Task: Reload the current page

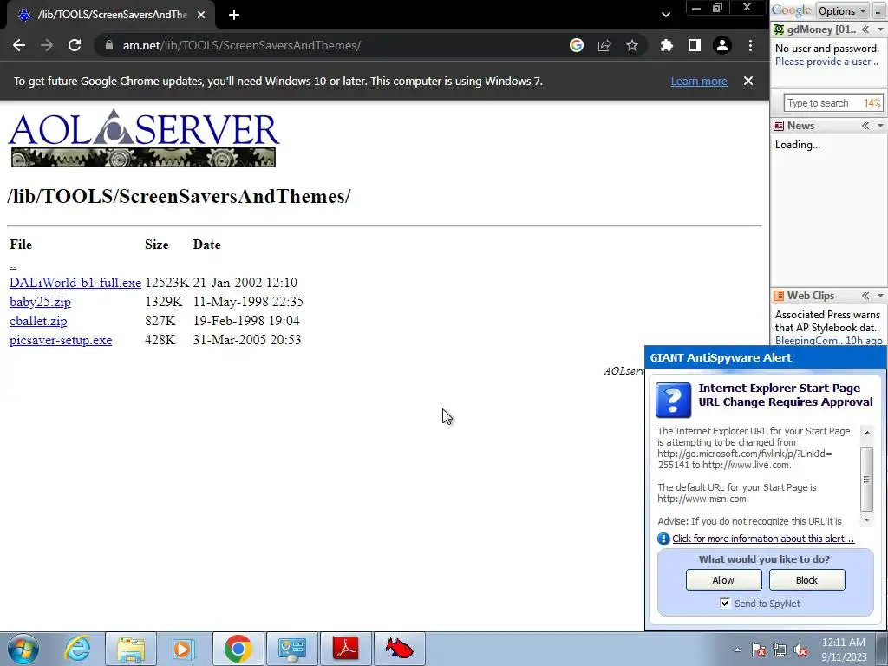Action: (x=75, y=45)
